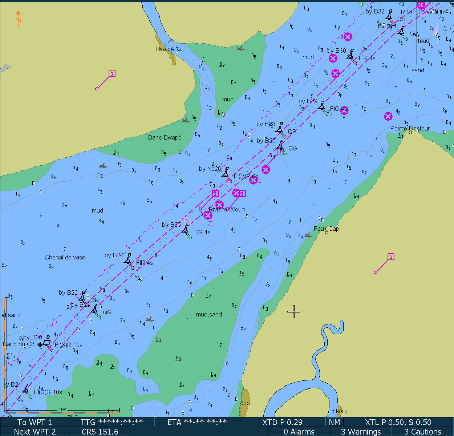The width and height of the screenshot is (454, 436).
Task: Click the Koo place label
Action: pos(244,403)
